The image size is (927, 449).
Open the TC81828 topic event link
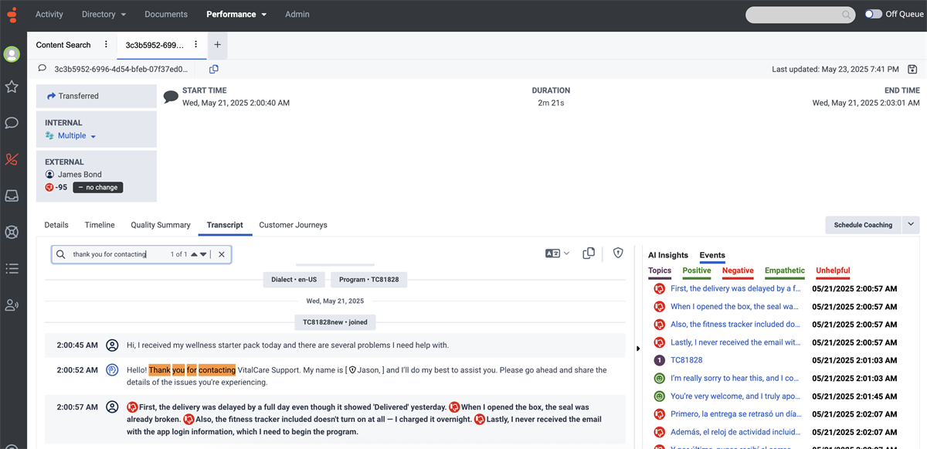pos(686,360)
